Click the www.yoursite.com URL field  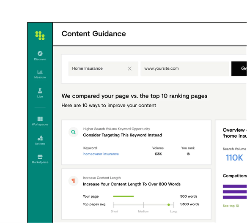pos(185,69)
